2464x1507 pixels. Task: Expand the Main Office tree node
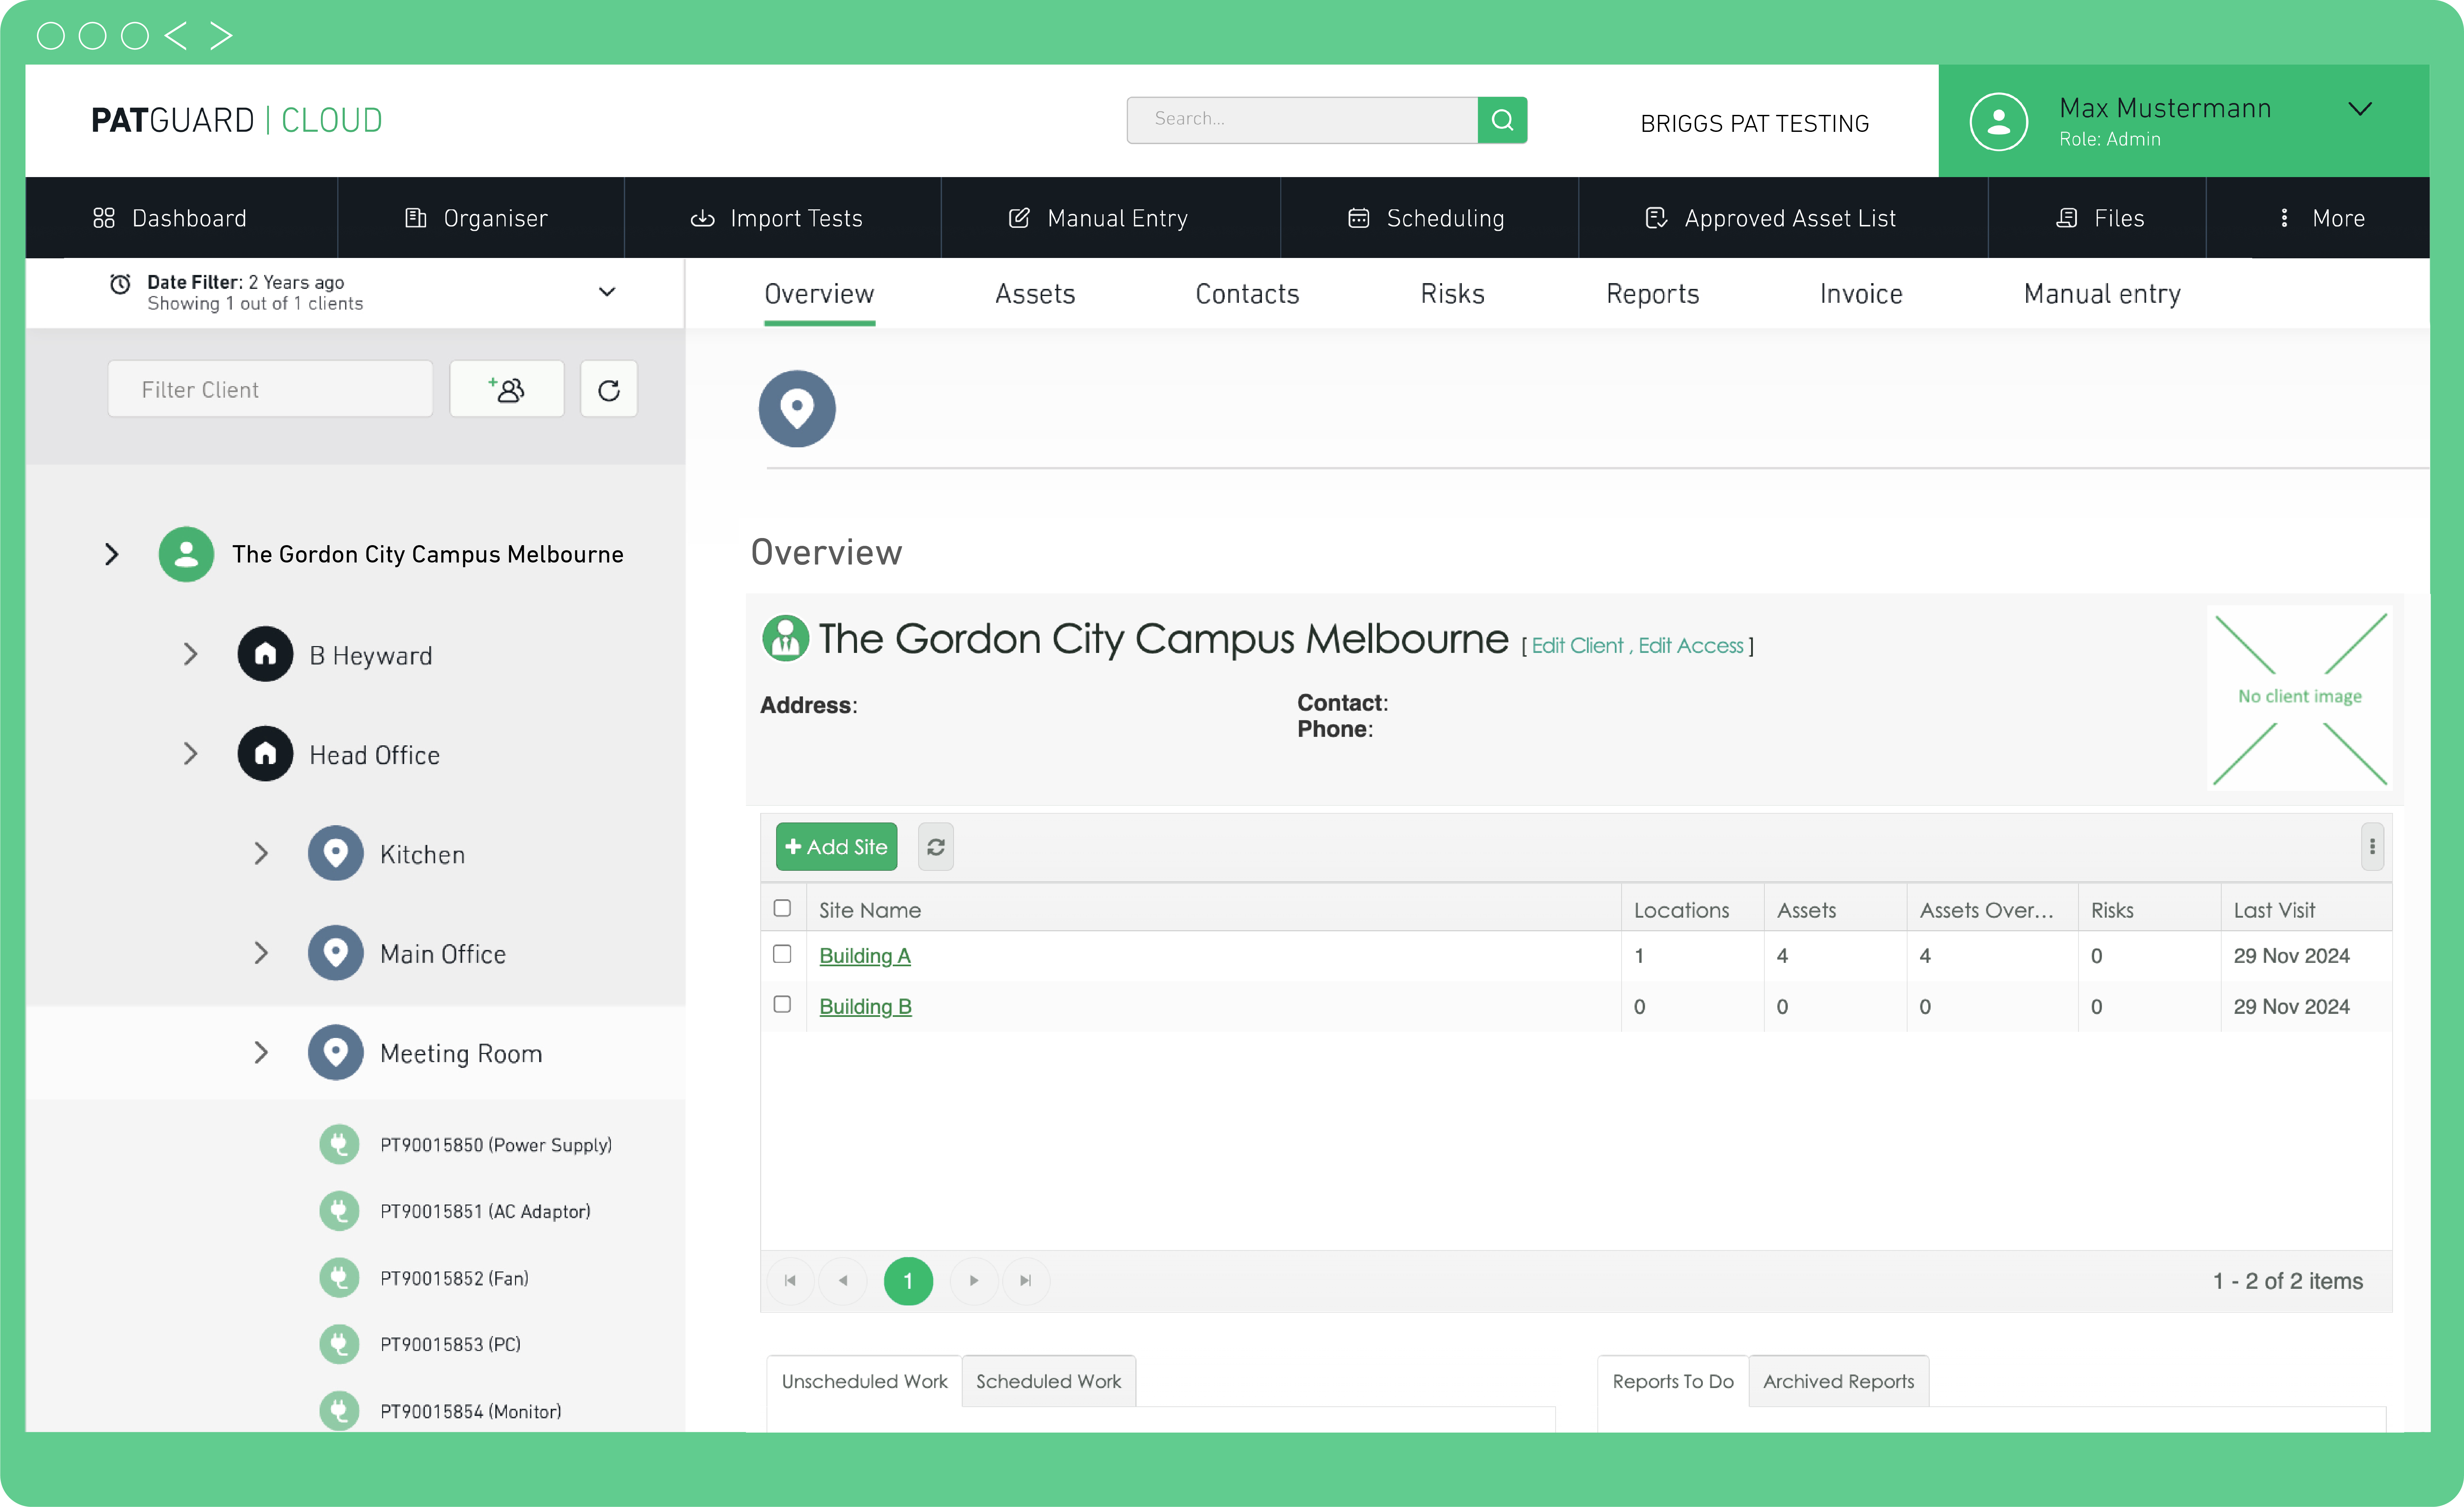point(261,953)
